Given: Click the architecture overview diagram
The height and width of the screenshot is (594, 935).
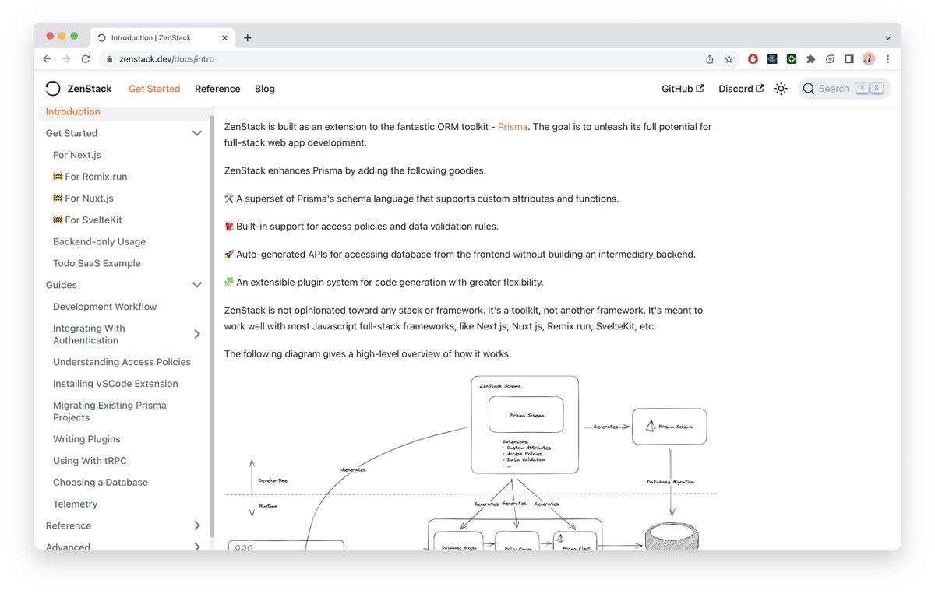Looking at the screenshot, I should (x=471, y=461).
